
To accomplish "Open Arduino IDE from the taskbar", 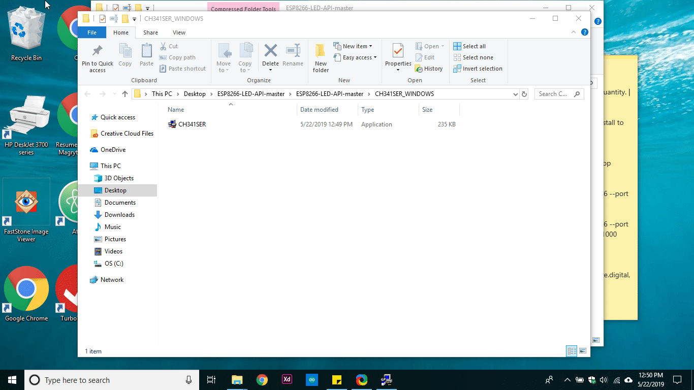I will [x=312, y=380].
